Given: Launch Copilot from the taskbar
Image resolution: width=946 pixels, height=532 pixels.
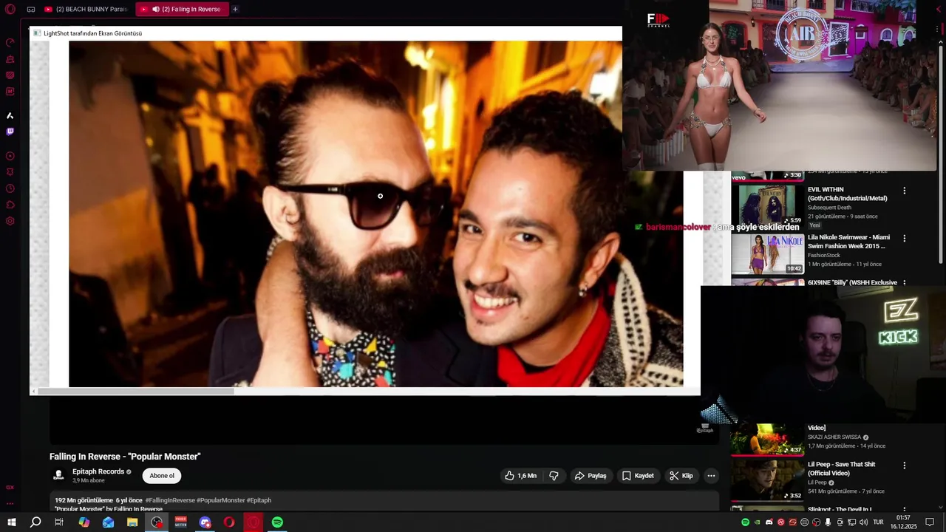Looking at the screenshot, I should pos(84,522).
